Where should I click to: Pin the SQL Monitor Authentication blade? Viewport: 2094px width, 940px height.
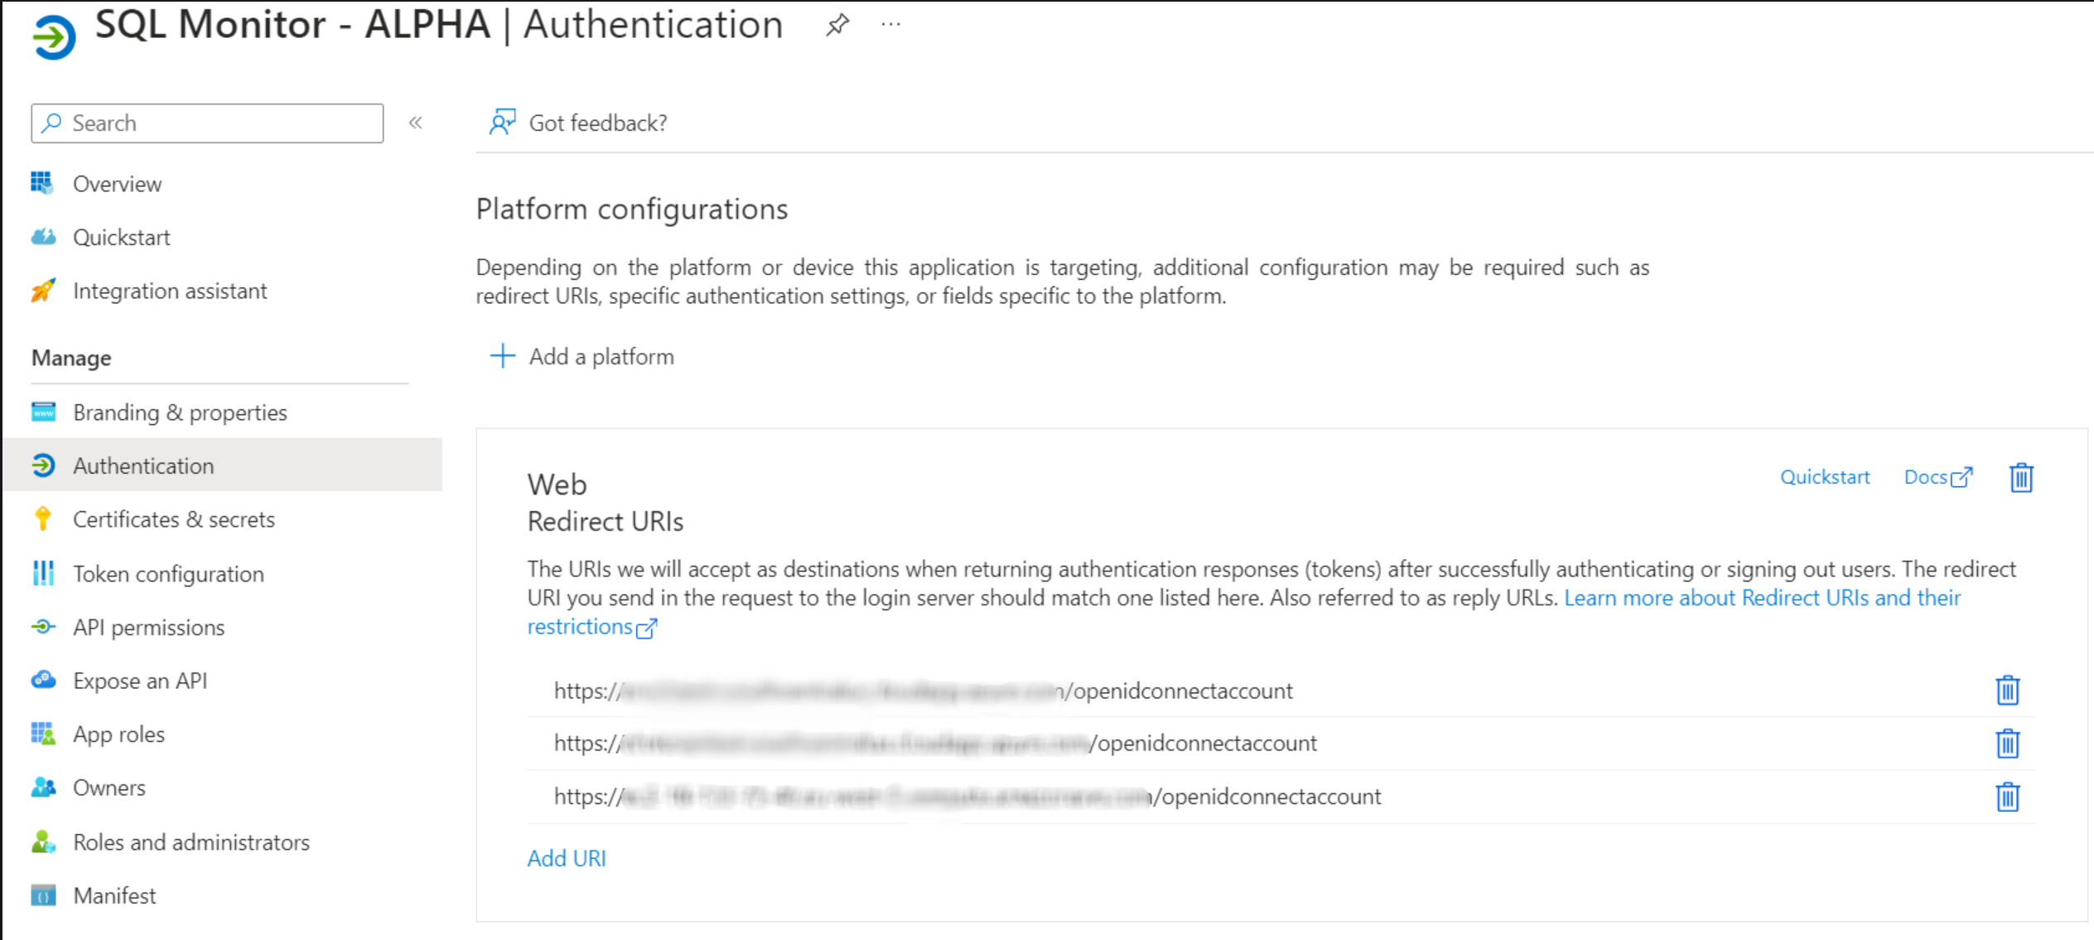(837, 25)
